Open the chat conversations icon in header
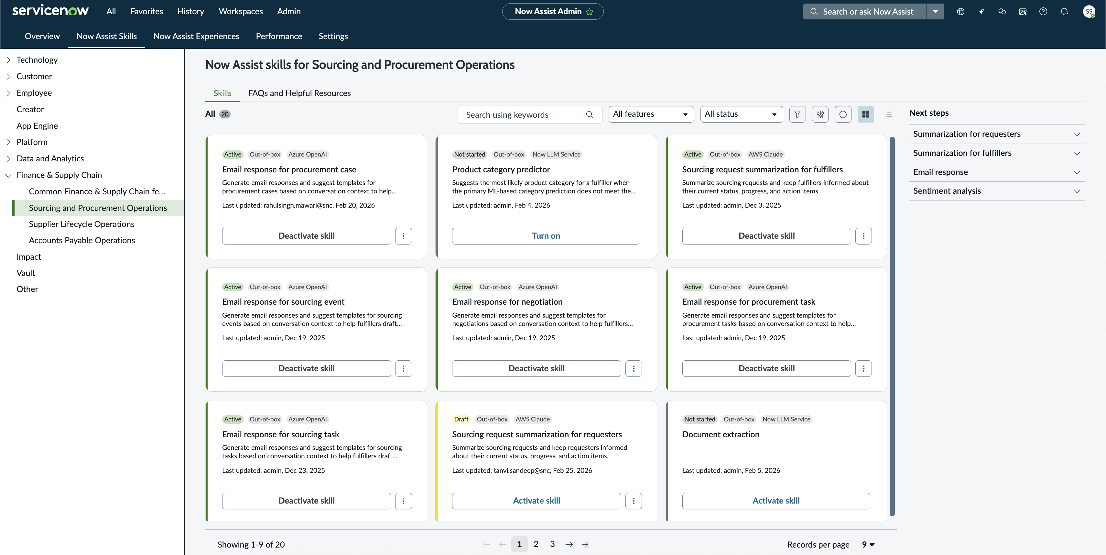 (x=1002, y=12)
